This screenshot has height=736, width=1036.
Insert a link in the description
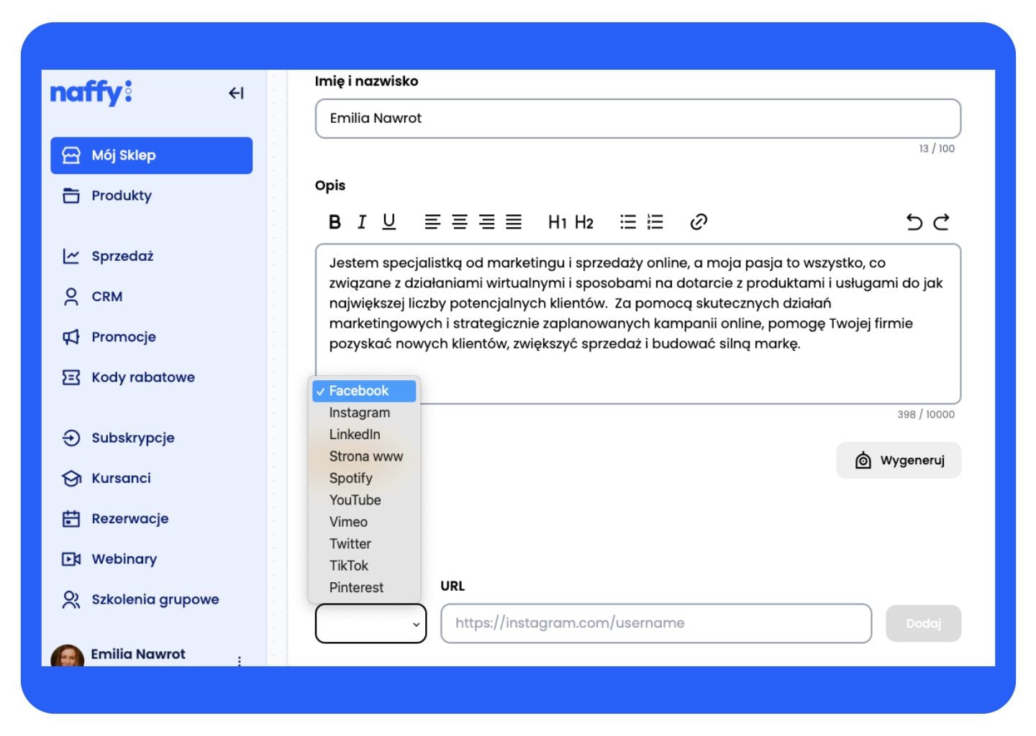(699, 222)
